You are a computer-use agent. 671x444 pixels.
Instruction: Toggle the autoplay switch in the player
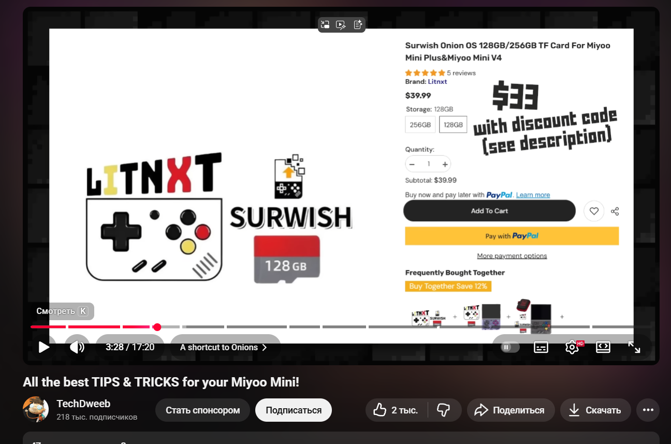510,347
